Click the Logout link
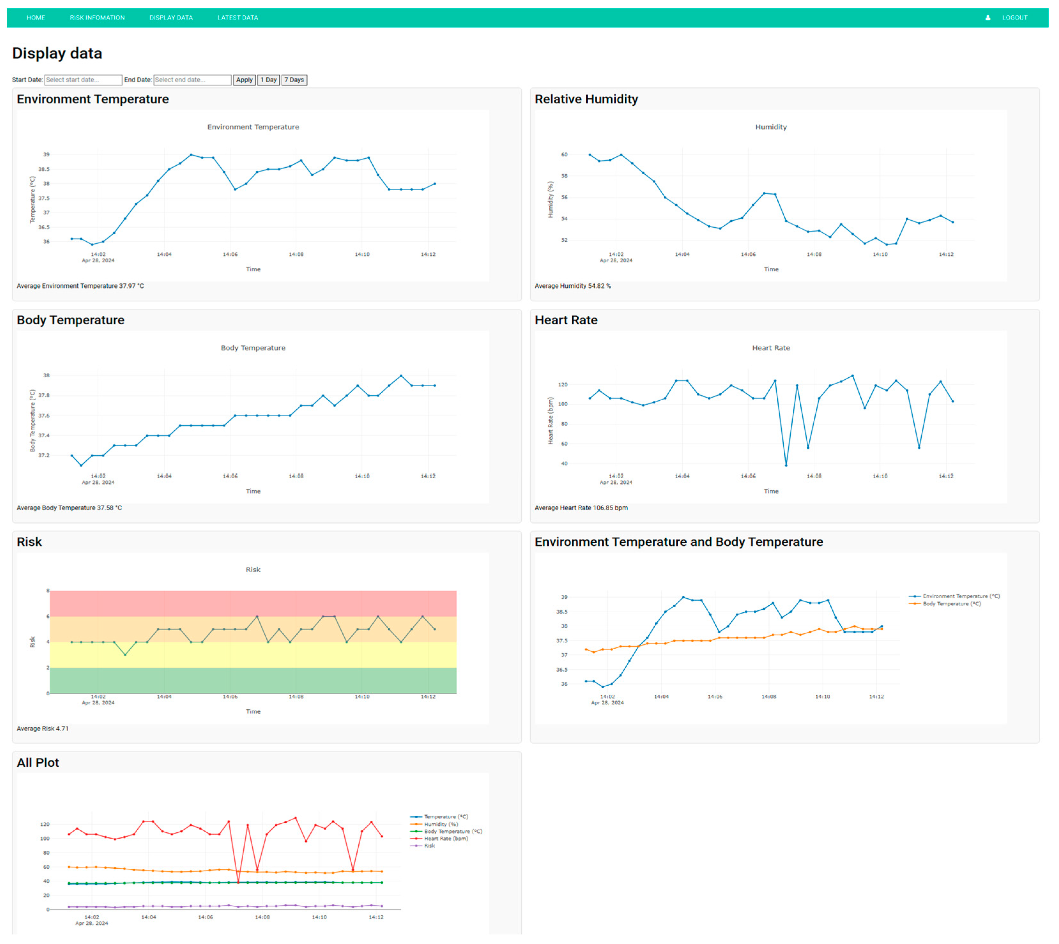The width and height of the screenshot is (1059, 944). [x=1014, y=18]
